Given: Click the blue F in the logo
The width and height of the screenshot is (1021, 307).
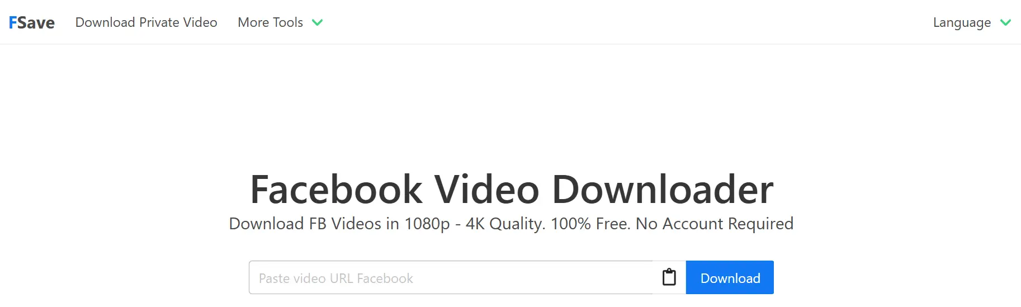Looking at the screenshot, I should pyautogui.click(x=13, y=22).
